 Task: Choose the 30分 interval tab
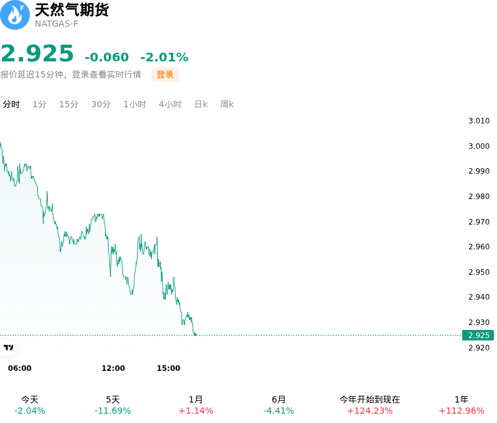(101, 104)
